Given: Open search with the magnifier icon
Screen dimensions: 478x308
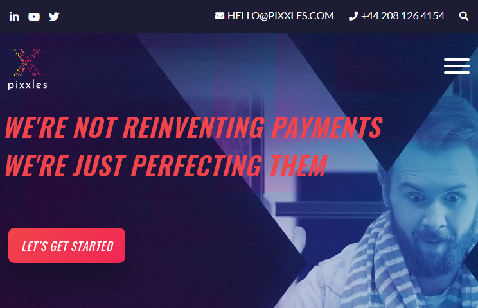Looking at the screenshot, I should click(x=464, y=16).
